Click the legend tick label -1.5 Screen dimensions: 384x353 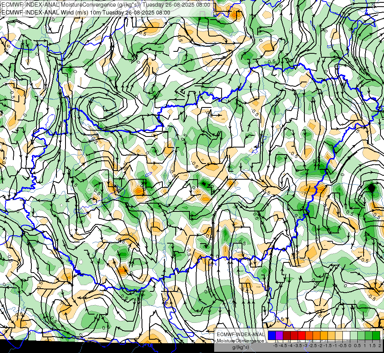(x=328, y=346)
